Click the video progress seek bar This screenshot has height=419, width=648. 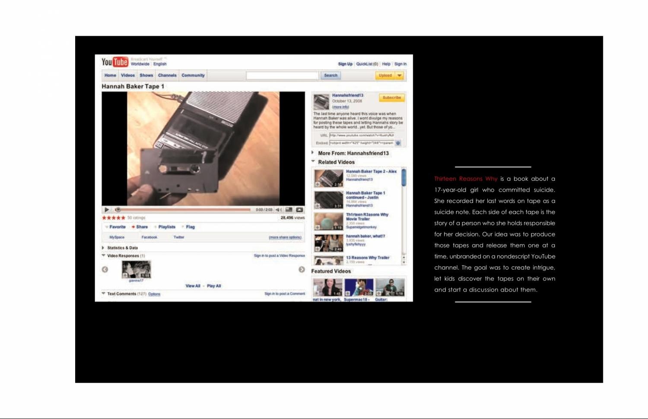click(x=183, y=210)
